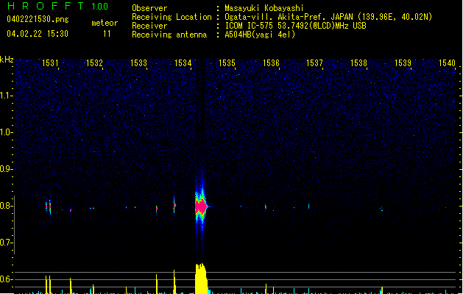
Task: Click the tall yellow power peak after 1534
Action: (201, 279)
